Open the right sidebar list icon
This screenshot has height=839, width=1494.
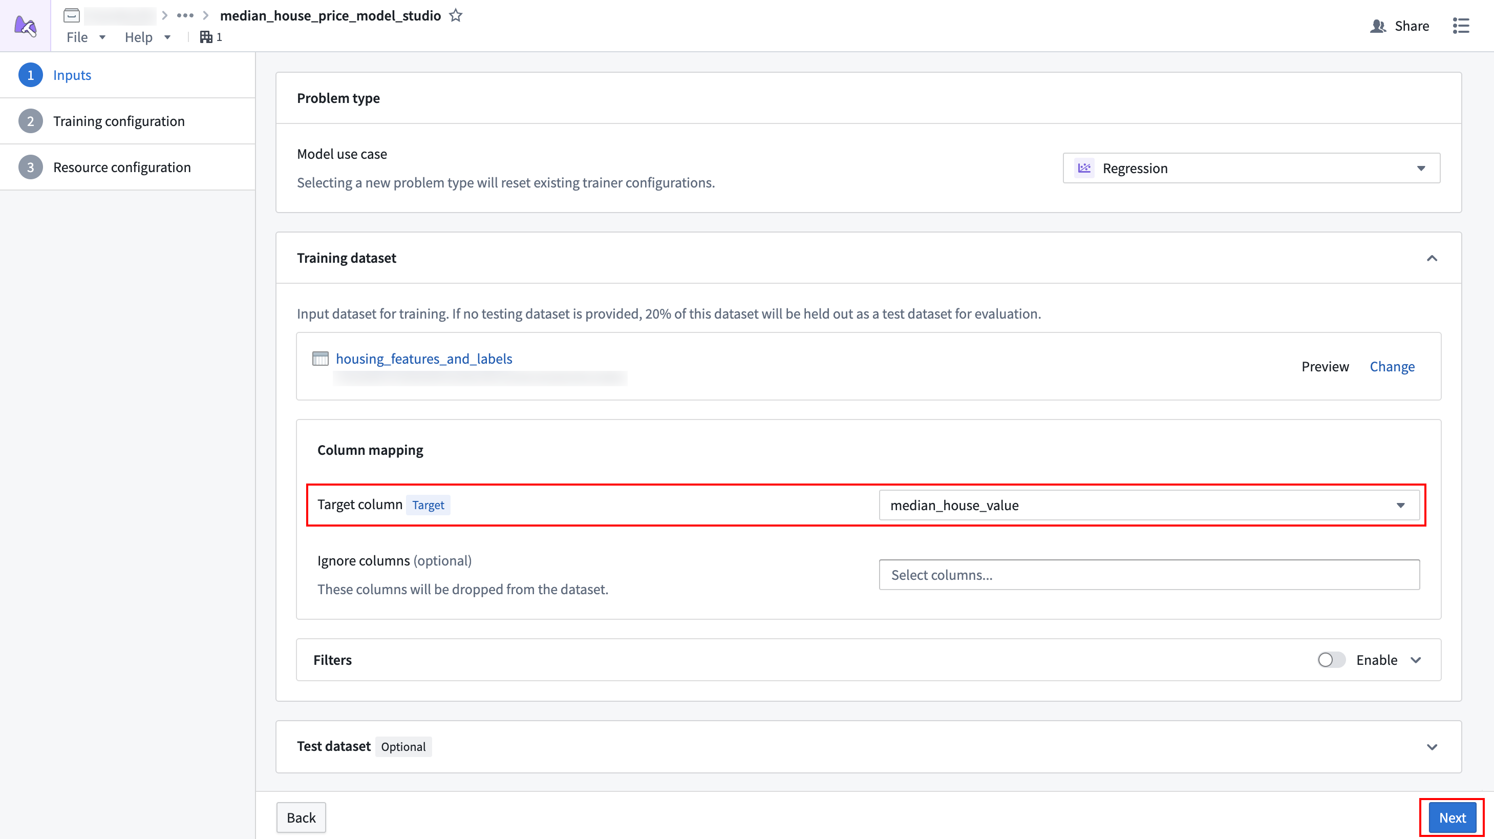1460,26
